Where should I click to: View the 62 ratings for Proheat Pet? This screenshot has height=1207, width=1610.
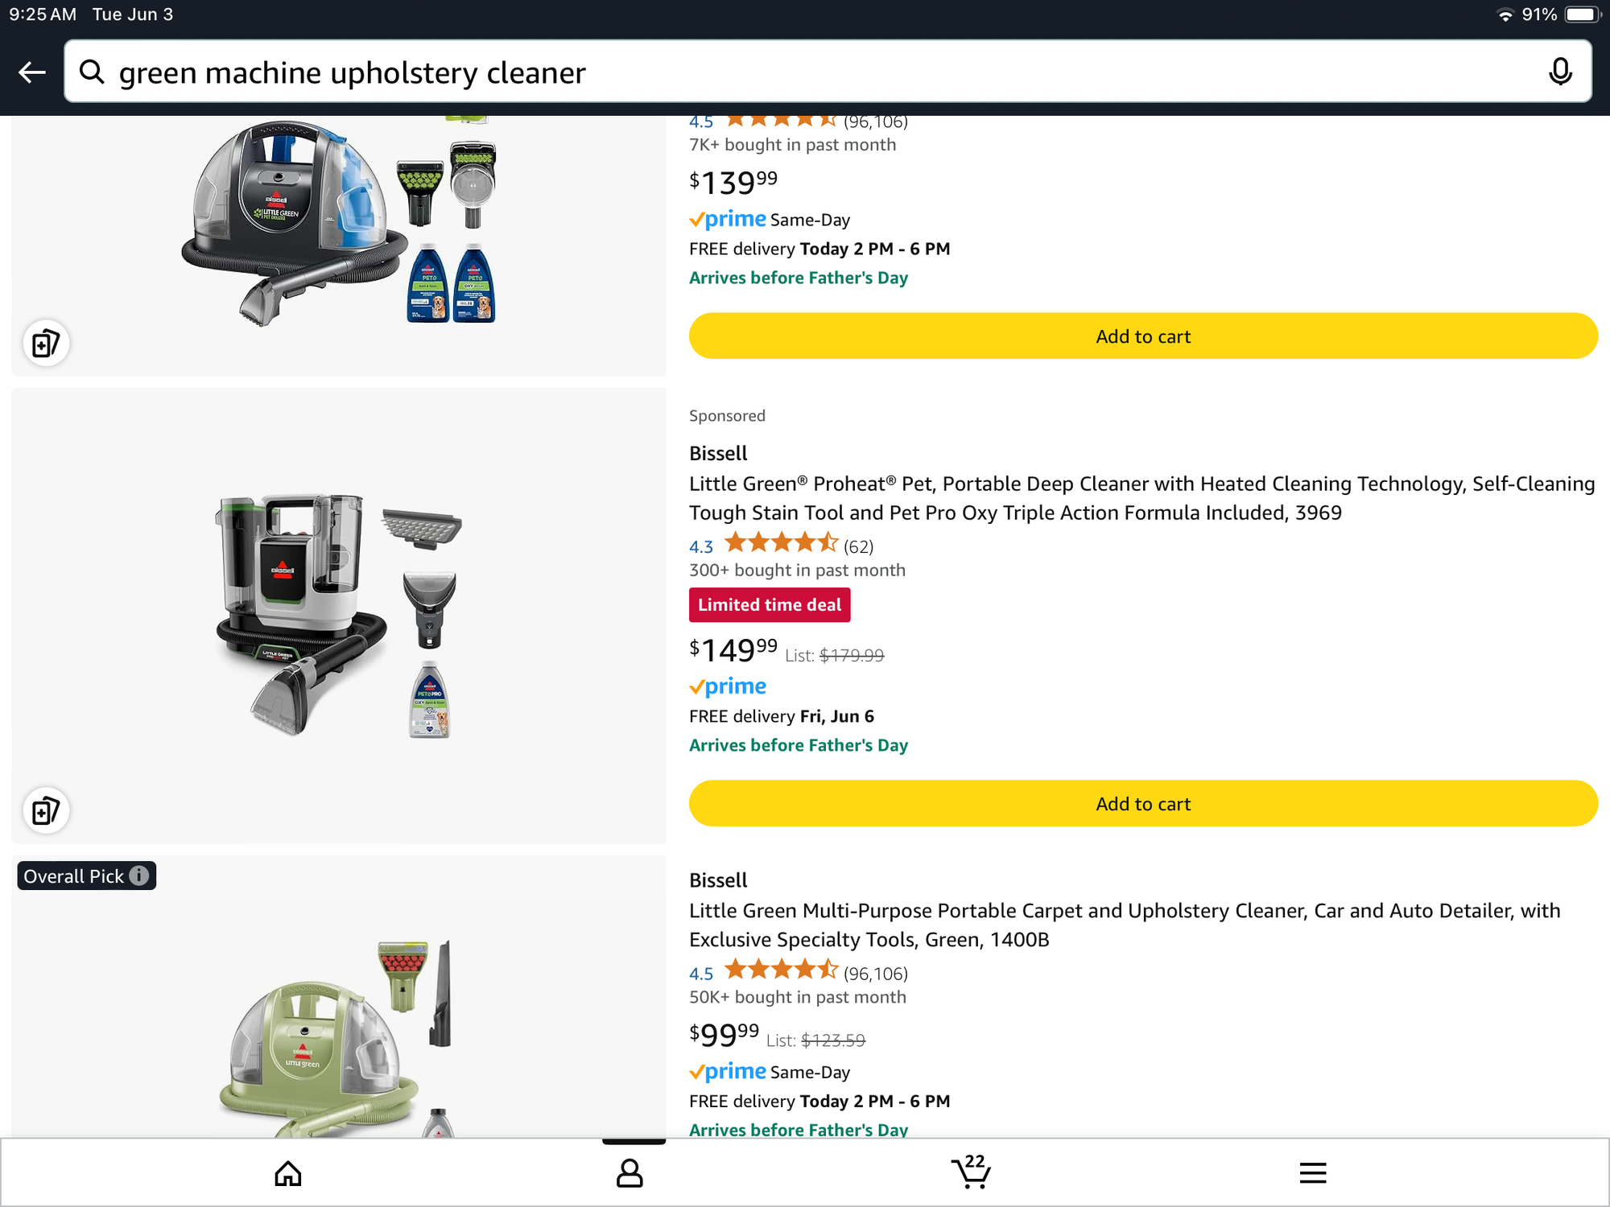[x=858, y=547]
